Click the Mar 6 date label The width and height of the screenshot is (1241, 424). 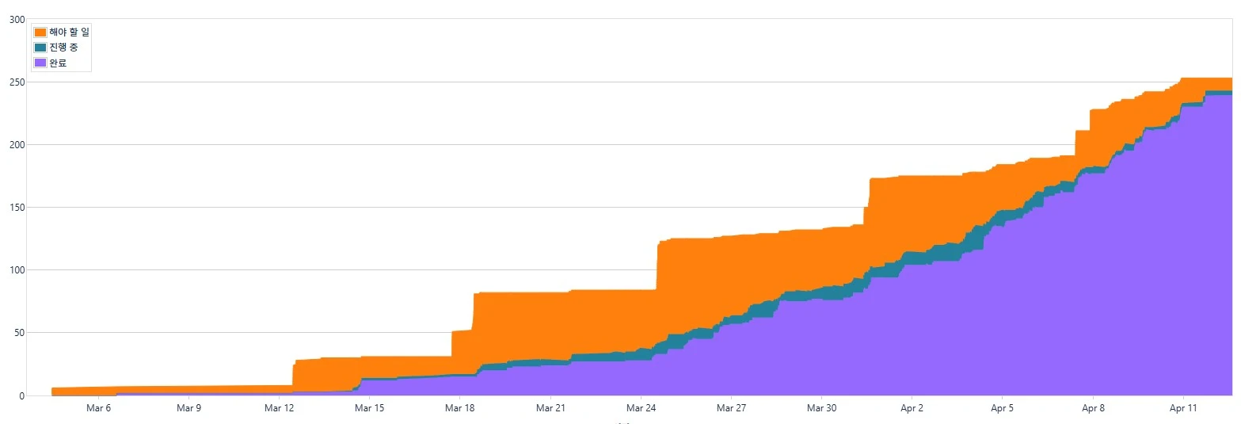(98, 408)
